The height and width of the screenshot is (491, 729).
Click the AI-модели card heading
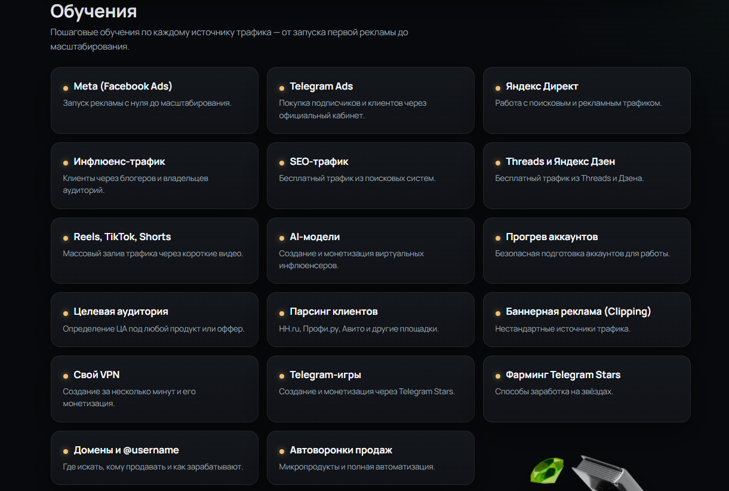[x=315, y=237]
